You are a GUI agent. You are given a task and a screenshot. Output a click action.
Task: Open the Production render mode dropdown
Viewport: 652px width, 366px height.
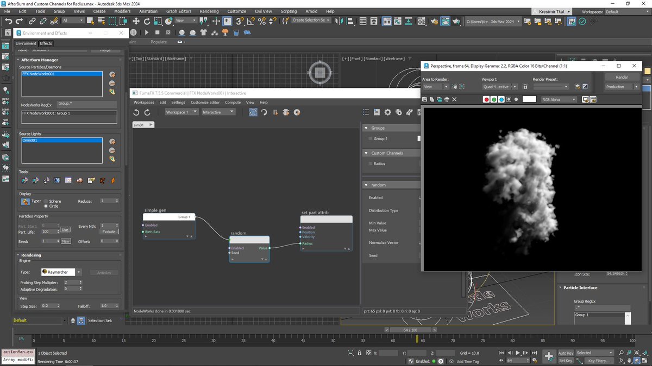622,87
